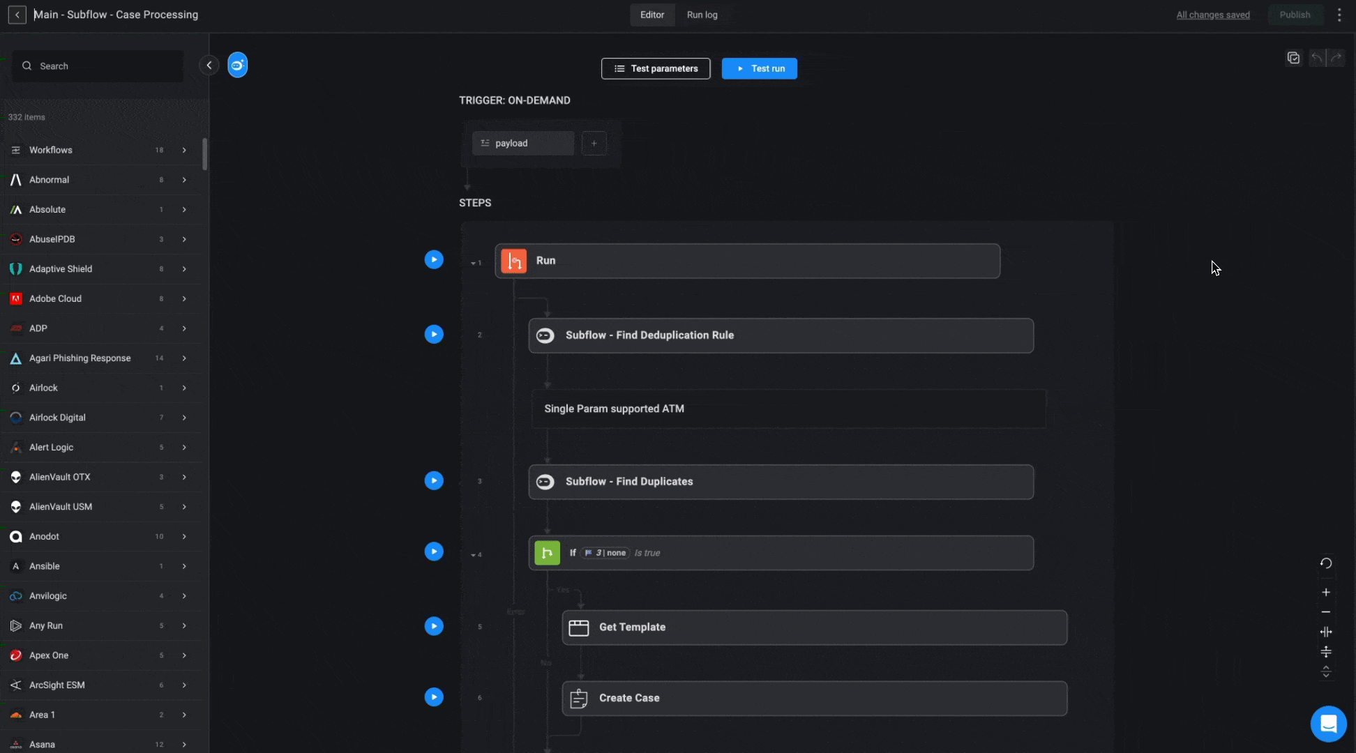Click the multi-select checkbox icon at top right
This screenshot has width=1356, height=753.
pos(1294,58)
